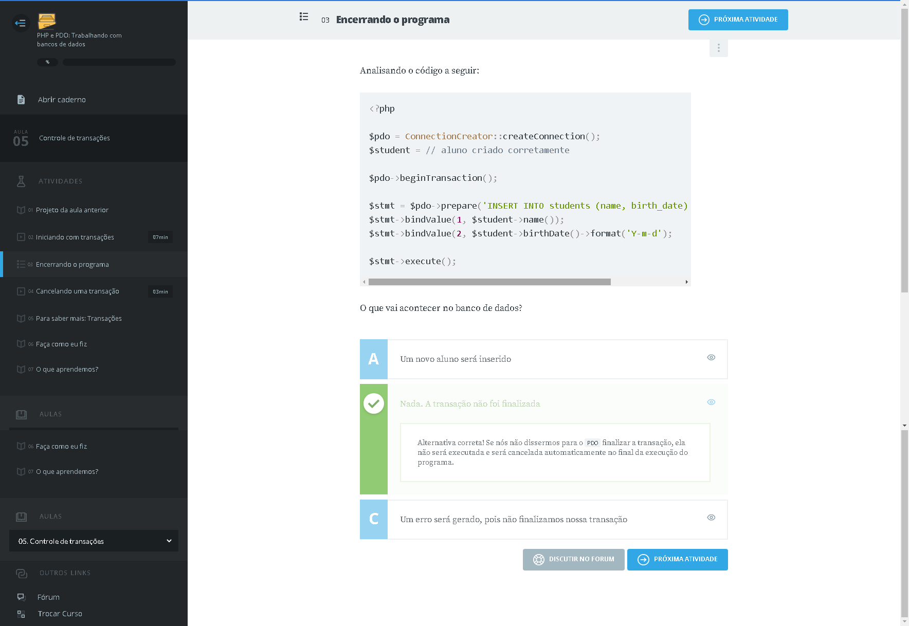Click the video icon for Cancelando uma transação

tap(21, 291)
